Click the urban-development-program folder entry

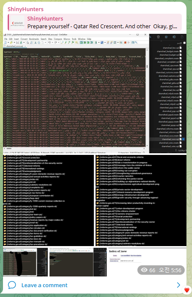coord(119,208)
